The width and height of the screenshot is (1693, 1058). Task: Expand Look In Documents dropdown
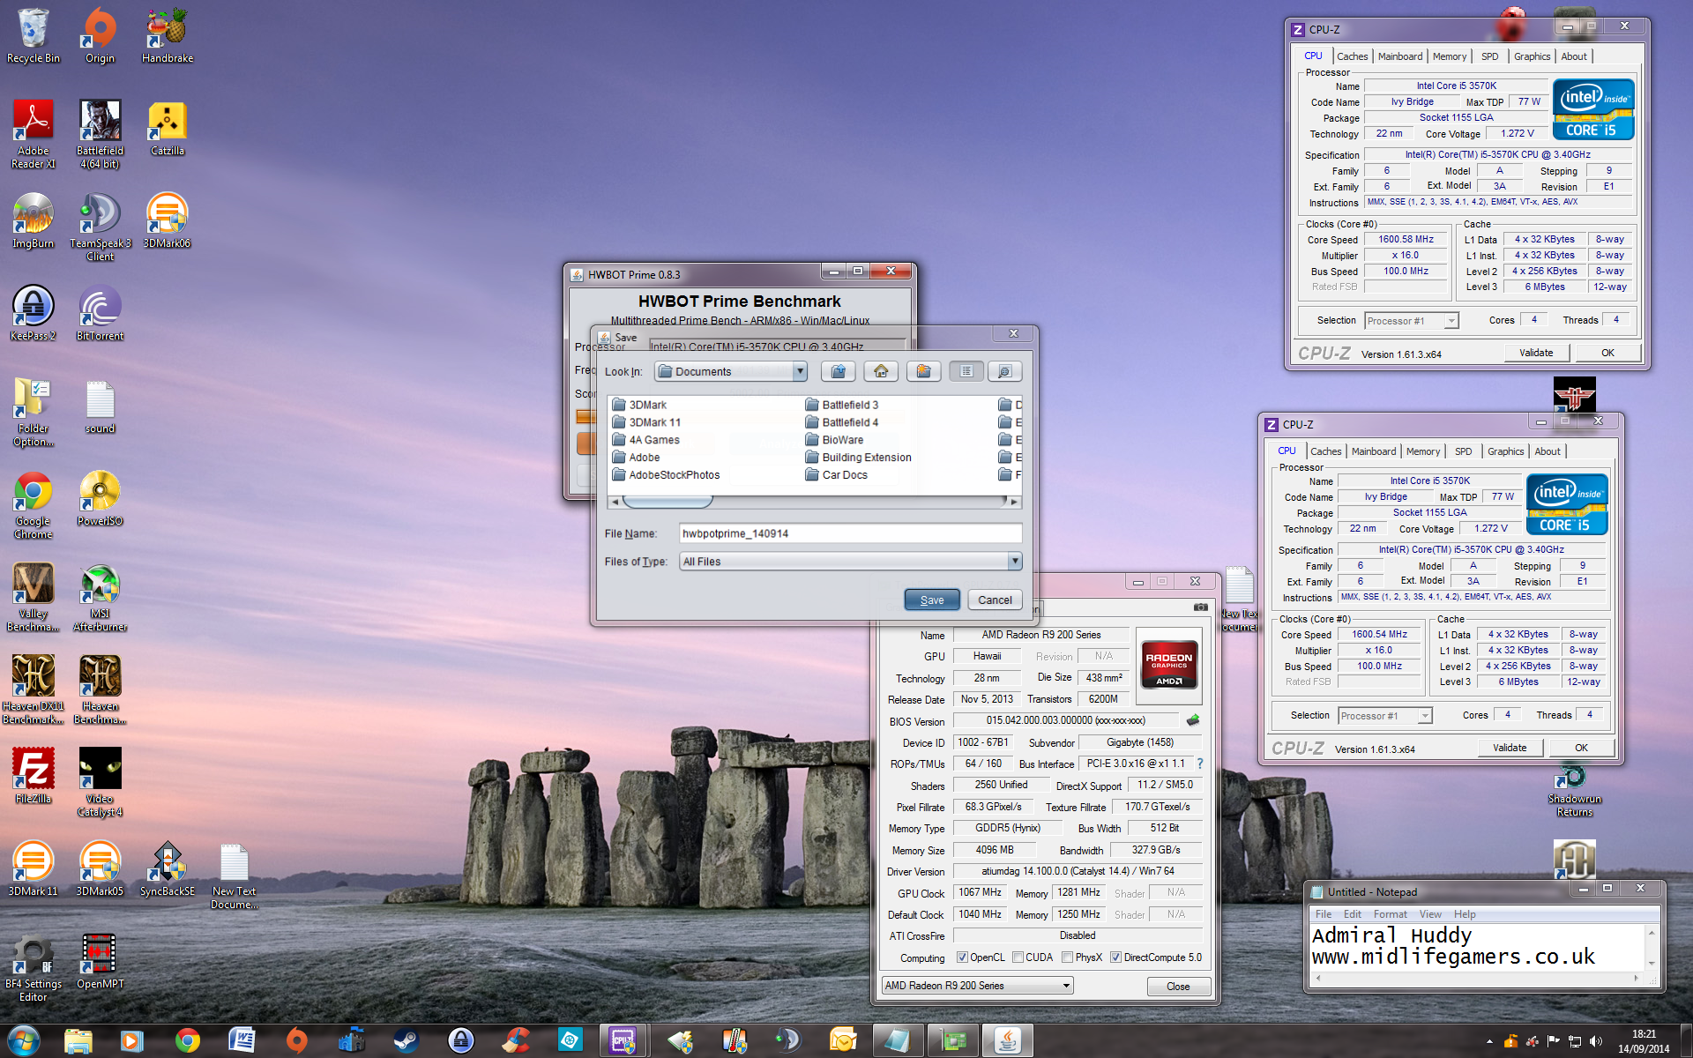799,371
